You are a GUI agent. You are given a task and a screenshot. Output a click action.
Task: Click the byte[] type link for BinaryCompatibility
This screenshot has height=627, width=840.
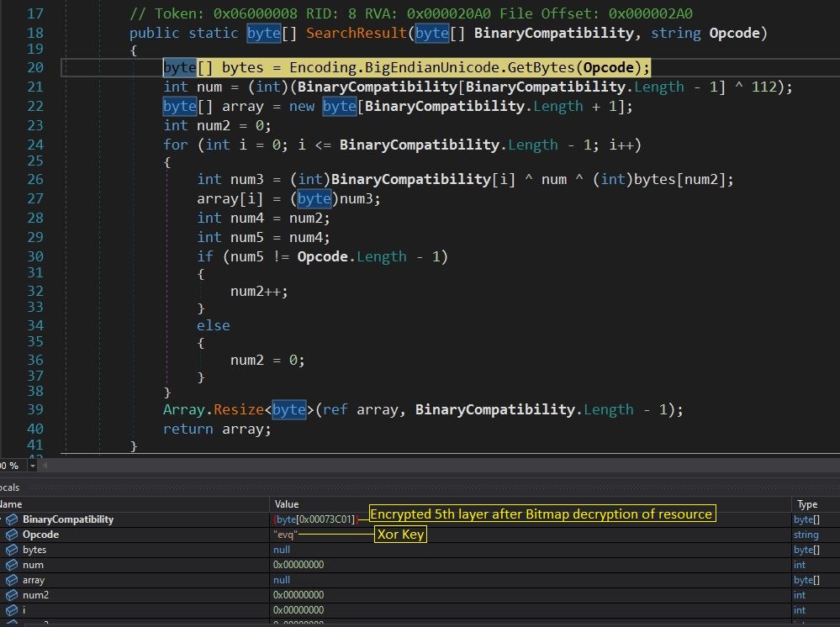pyautogui.click(x=806, y=519)
